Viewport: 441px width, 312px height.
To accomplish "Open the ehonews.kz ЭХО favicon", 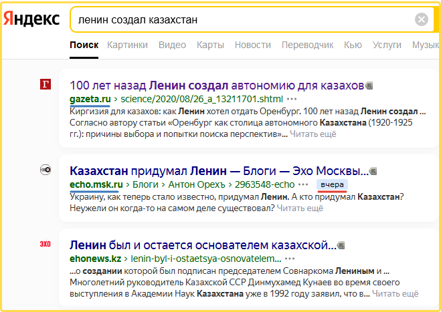I will (46, 244).
